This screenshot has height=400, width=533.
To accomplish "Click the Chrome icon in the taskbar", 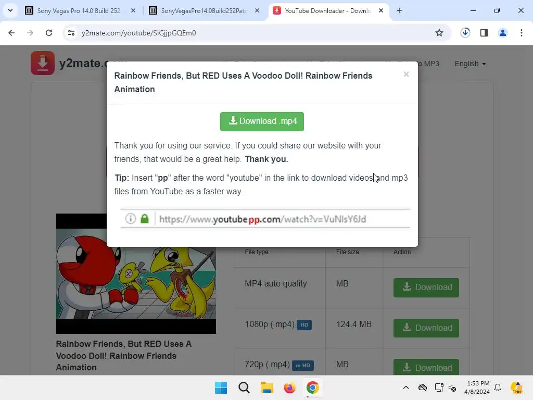I will tap(312, 387).
